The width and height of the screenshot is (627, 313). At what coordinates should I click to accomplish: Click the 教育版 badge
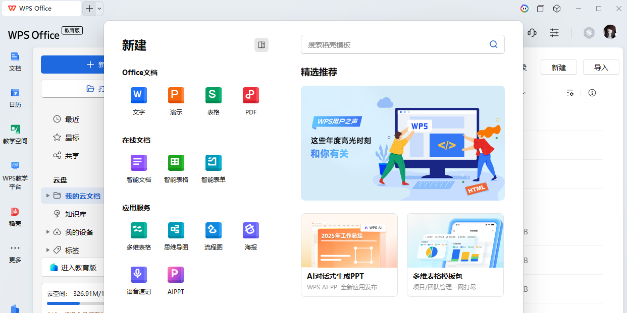pos(72,30)
